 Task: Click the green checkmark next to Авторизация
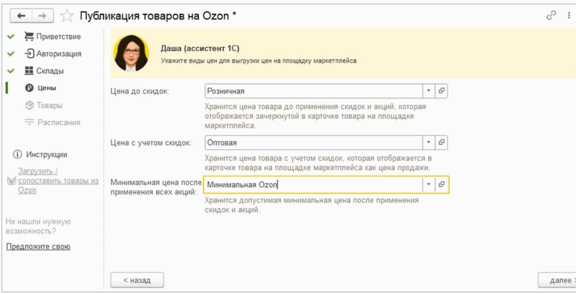pos(11,54)
